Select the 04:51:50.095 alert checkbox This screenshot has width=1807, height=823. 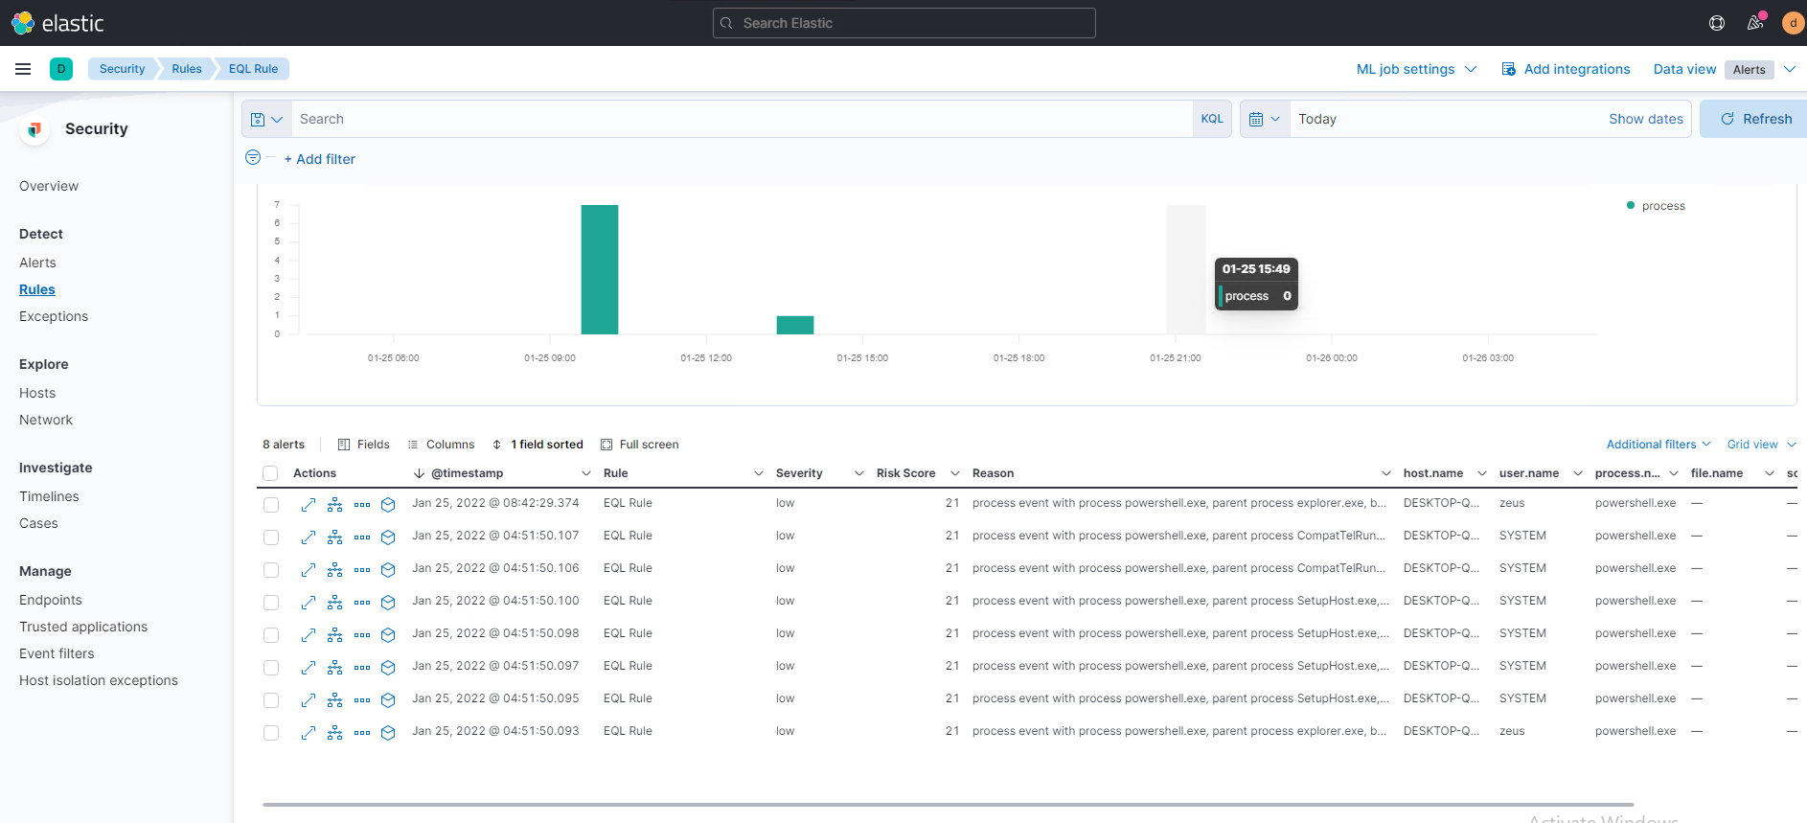[271, 700]
